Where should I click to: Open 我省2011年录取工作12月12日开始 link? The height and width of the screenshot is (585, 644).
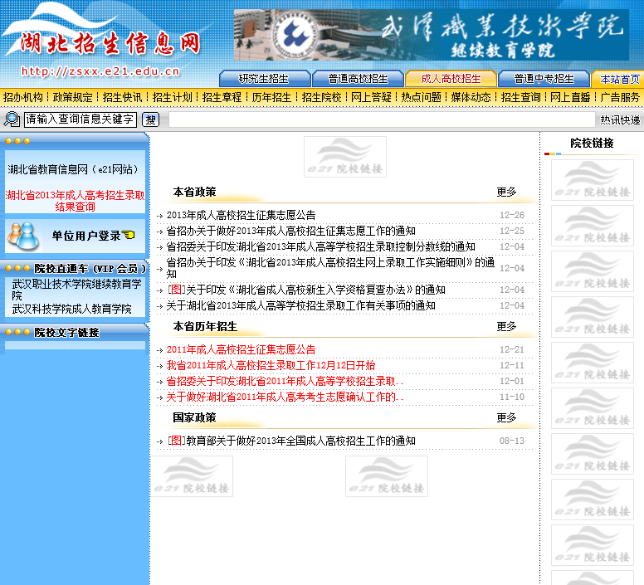[x=271, y=365]
